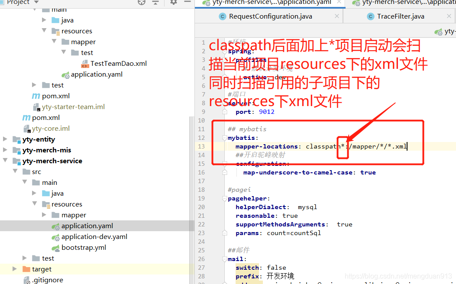Click helperDialect key on line 20
The height and width of the screenshot is (284, 456).
pyautogui.click(x=261, y=207)
